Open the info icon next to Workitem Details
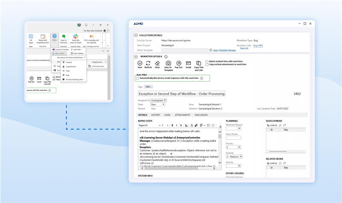 (x=166, y=57)
